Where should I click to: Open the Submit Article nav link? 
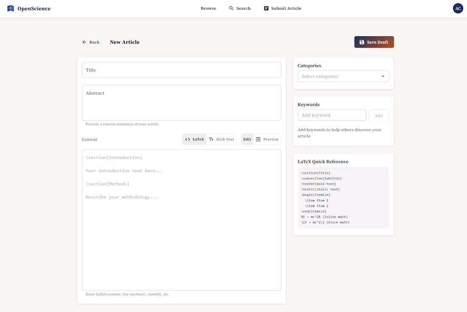coord(282,8)
